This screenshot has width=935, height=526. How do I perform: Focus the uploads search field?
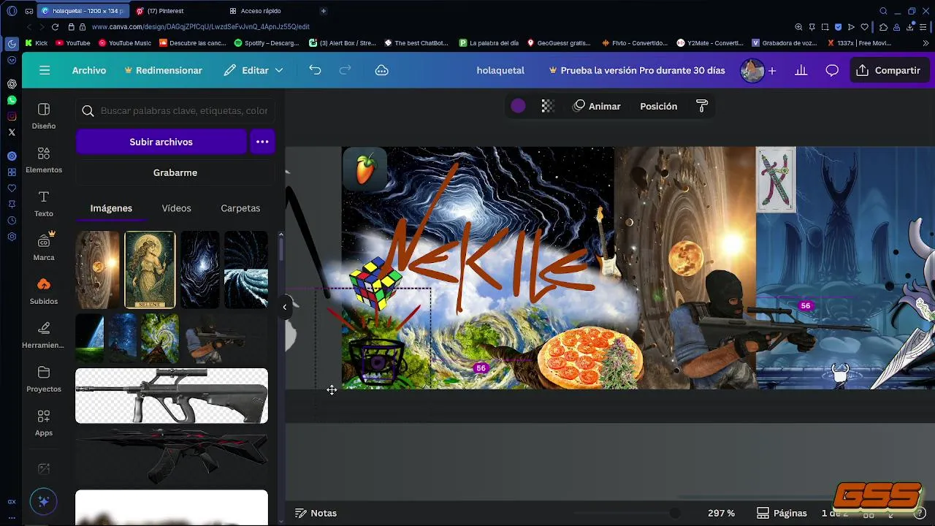175,111
